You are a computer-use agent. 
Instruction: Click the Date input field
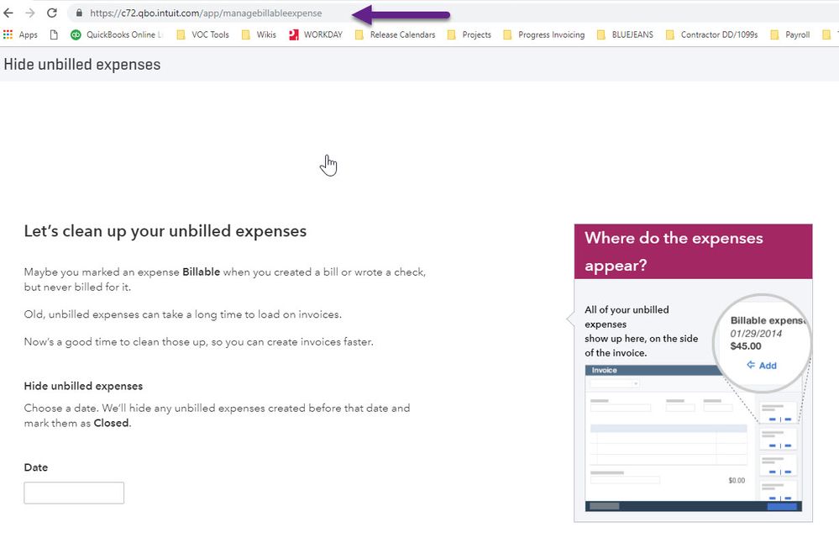(74, 493)
